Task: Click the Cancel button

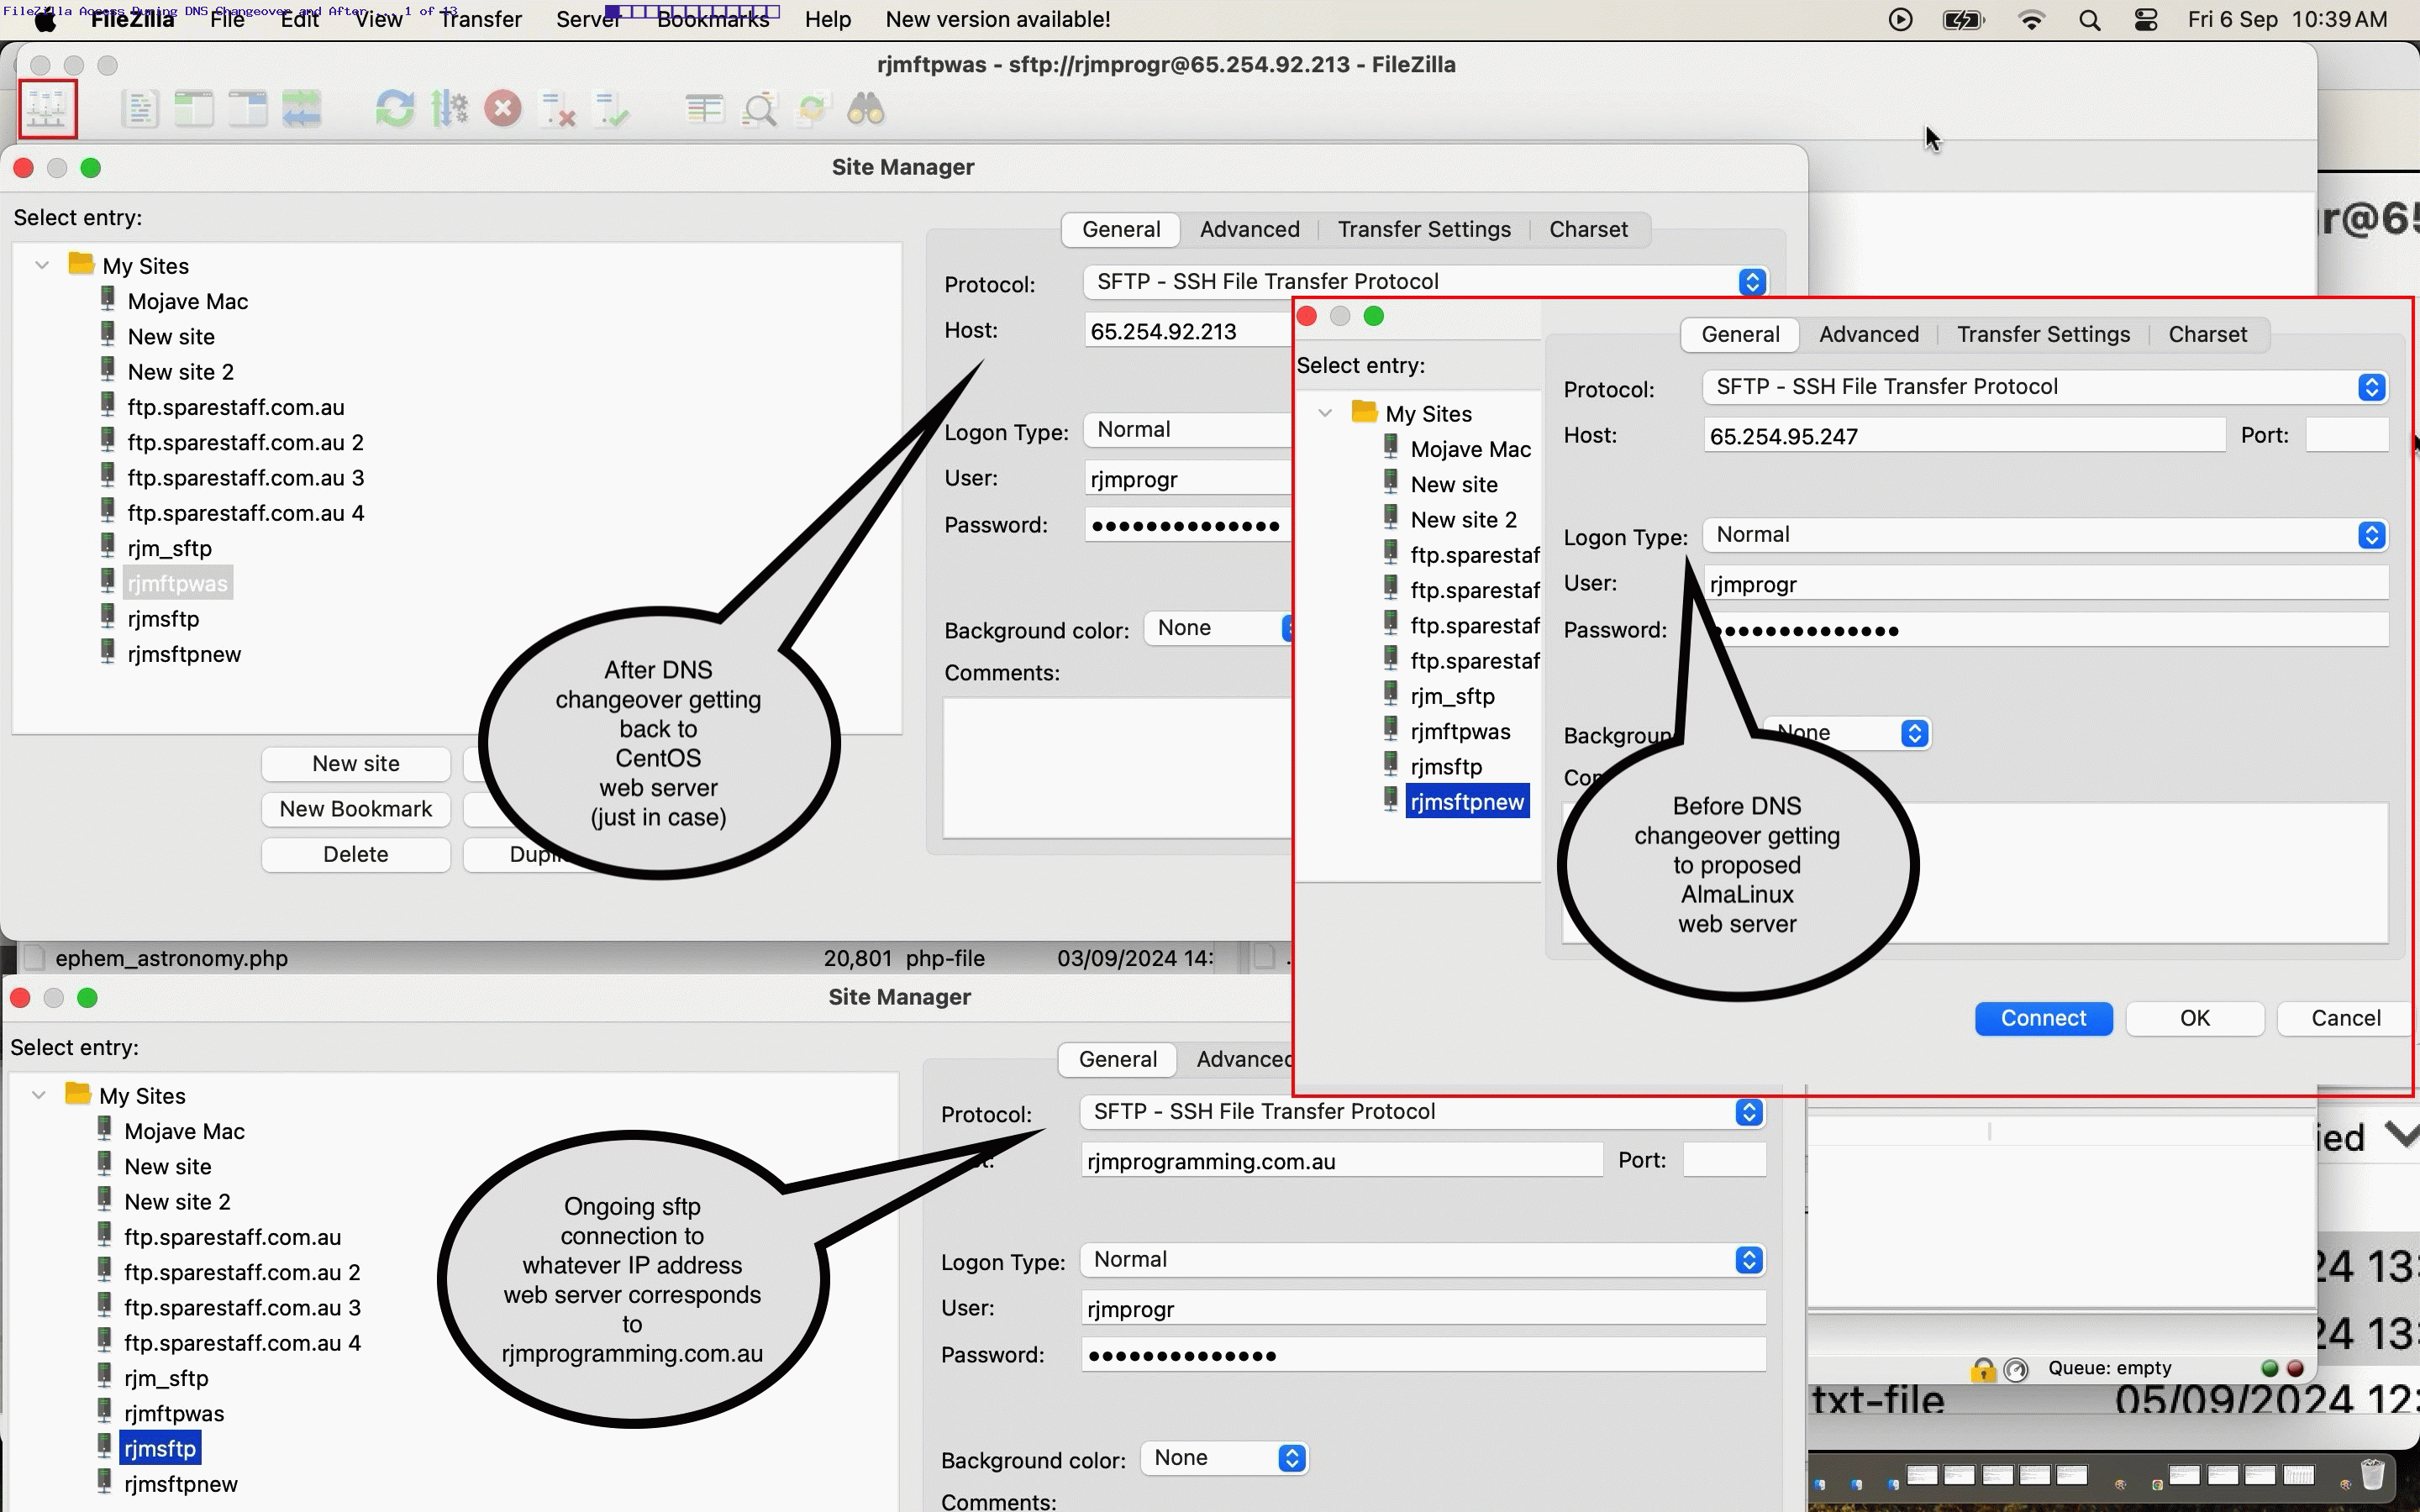Action: coord(2346,1018)
